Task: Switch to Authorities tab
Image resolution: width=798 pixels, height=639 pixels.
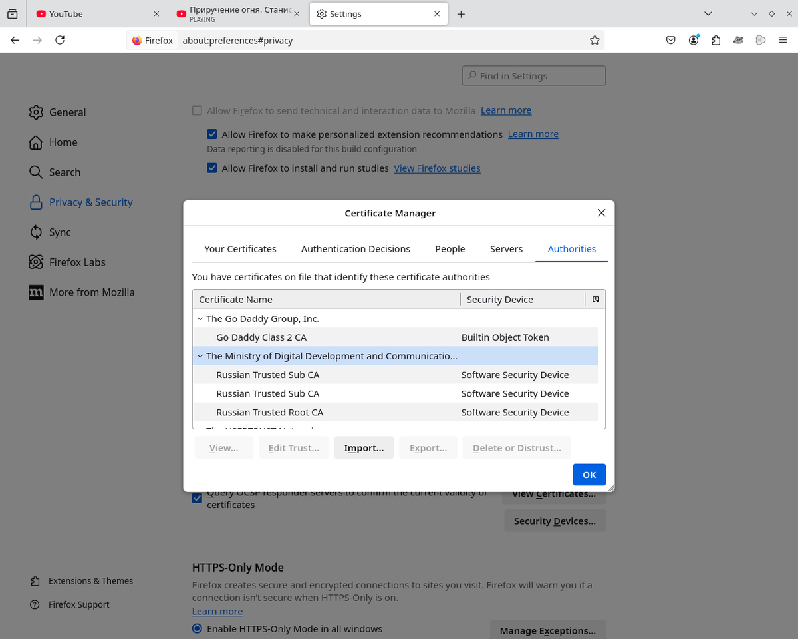Action: (x=572, y=249)
